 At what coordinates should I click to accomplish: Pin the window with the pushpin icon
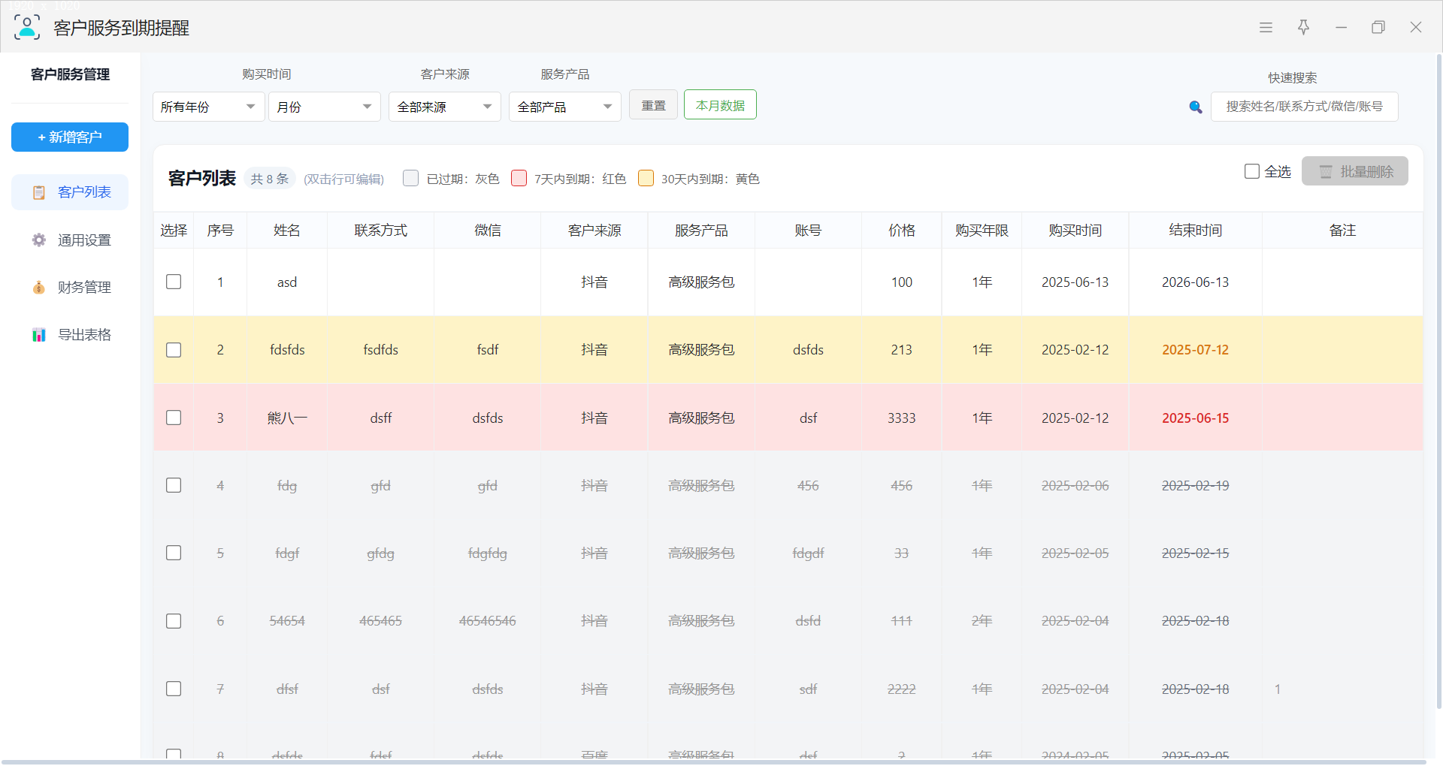(x=1303, y=27)
